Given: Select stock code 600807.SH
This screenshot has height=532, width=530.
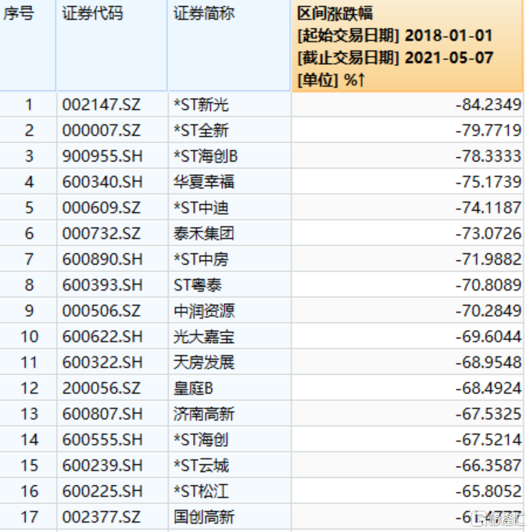Looking at the screenshot, I should coord(102,414).
